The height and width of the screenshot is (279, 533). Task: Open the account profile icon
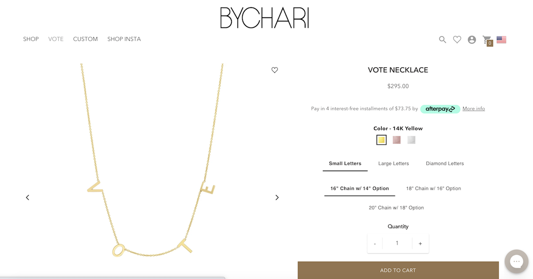(x=472, y=39)
